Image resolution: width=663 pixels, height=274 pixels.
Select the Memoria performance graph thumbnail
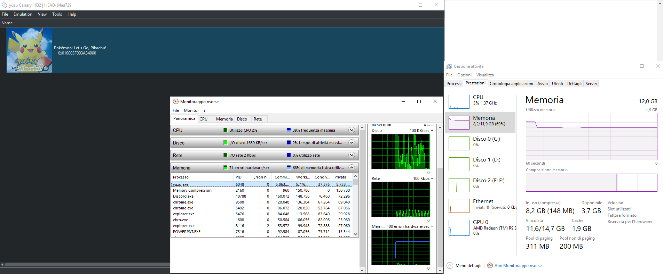coord(459,123)
